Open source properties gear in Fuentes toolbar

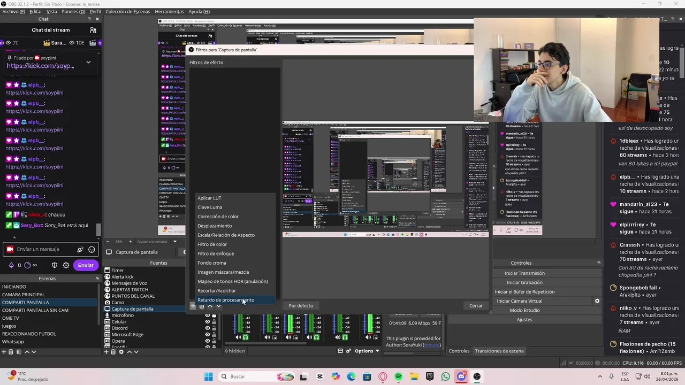click(x=121, y=352)
